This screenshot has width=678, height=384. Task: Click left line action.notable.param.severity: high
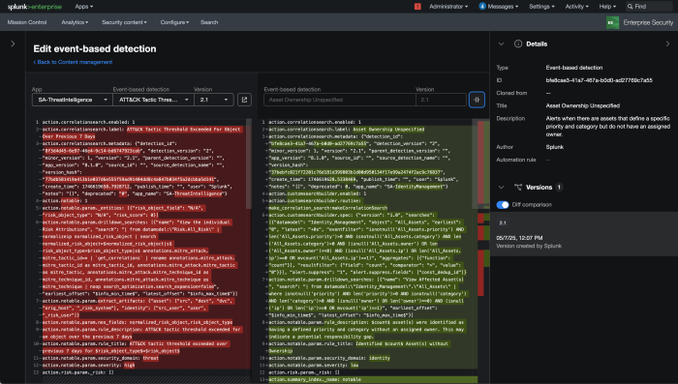(89, 366)
